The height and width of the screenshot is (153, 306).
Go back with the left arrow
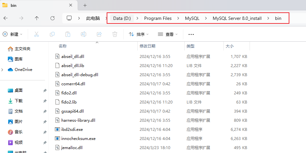6,18
